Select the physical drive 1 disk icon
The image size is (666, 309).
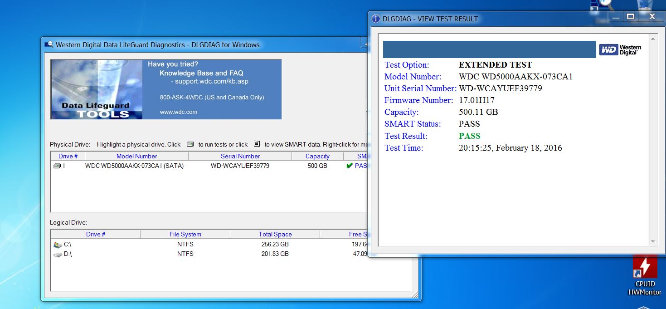pyautogui.click(x=57, y=166)
